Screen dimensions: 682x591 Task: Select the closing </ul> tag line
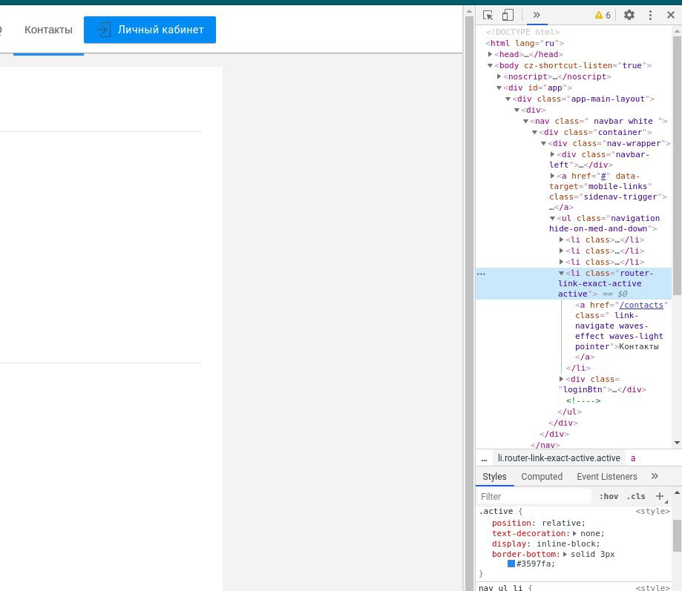pos(569,412)
